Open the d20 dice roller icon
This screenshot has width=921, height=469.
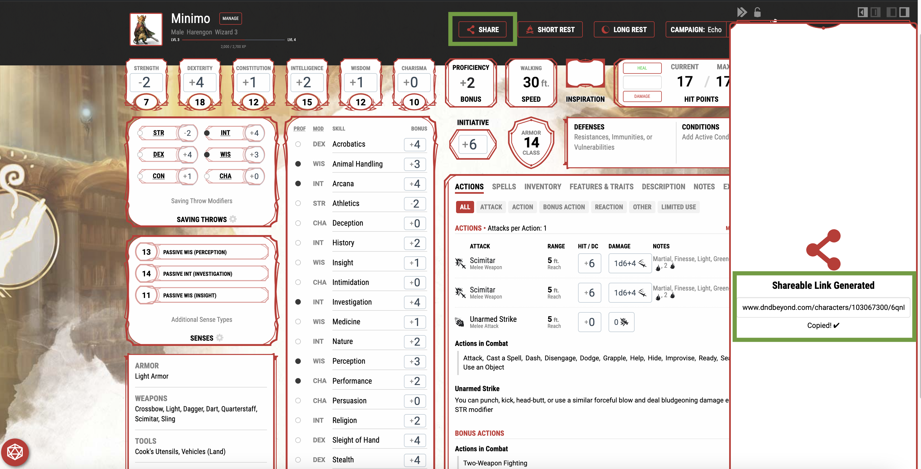15,452
